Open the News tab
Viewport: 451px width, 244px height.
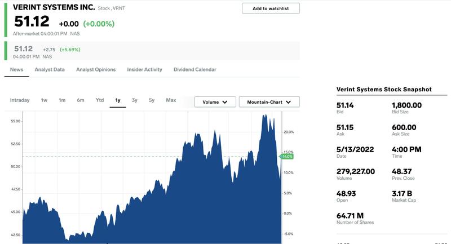(16, 69)
